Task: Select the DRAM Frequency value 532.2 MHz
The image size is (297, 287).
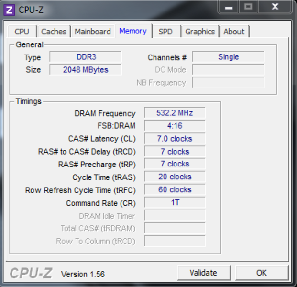Action: (175, 113)
